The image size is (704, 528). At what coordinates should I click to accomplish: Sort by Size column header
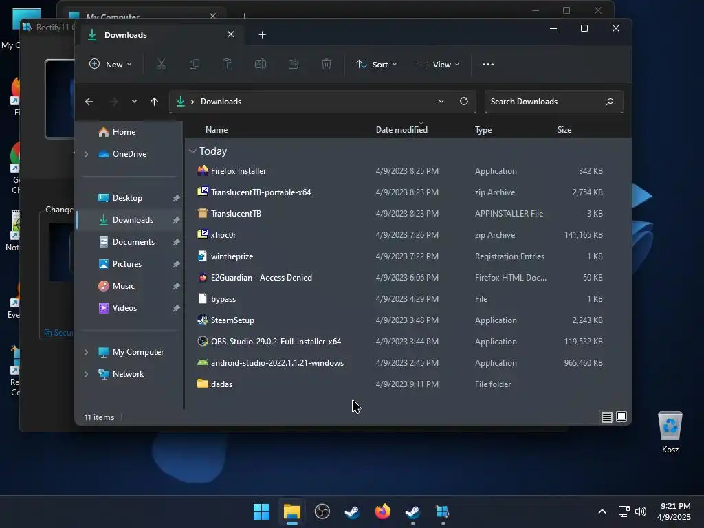[564, 130]
